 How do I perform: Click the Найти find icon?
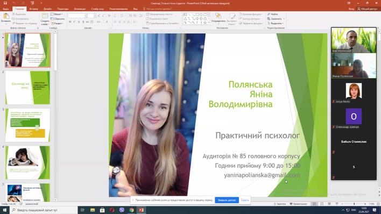pos(273,15)
